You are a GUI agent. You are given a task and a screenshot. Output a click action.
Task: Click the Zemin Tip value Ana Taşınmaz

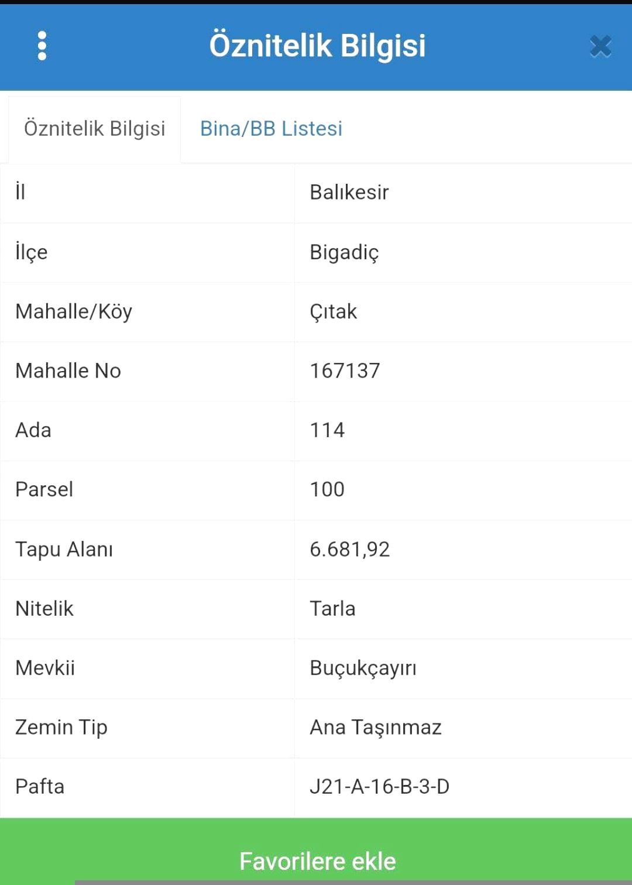click(x=375, y=728)
